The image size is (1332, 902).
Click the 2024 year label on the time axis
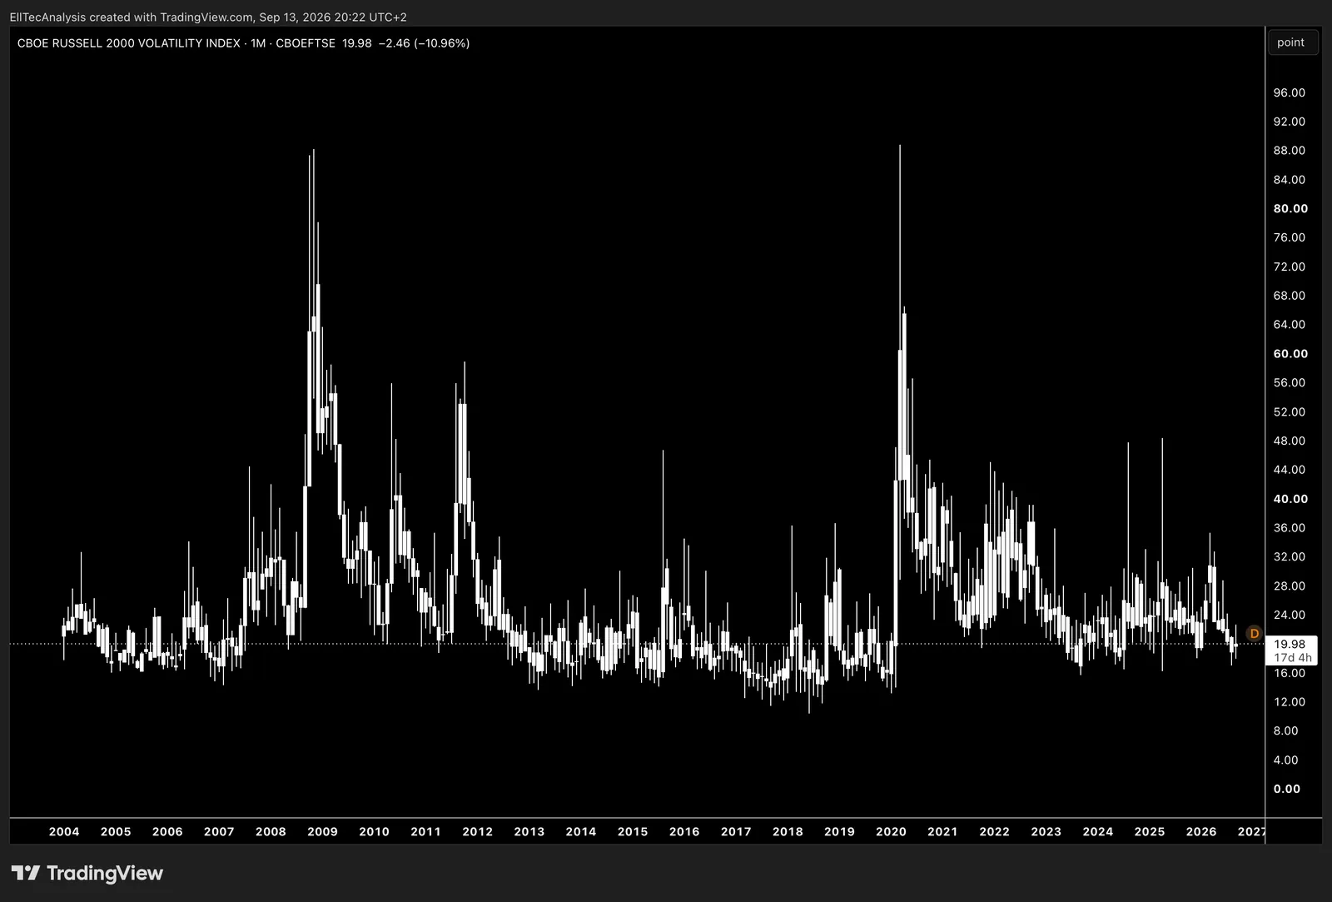1098,831
